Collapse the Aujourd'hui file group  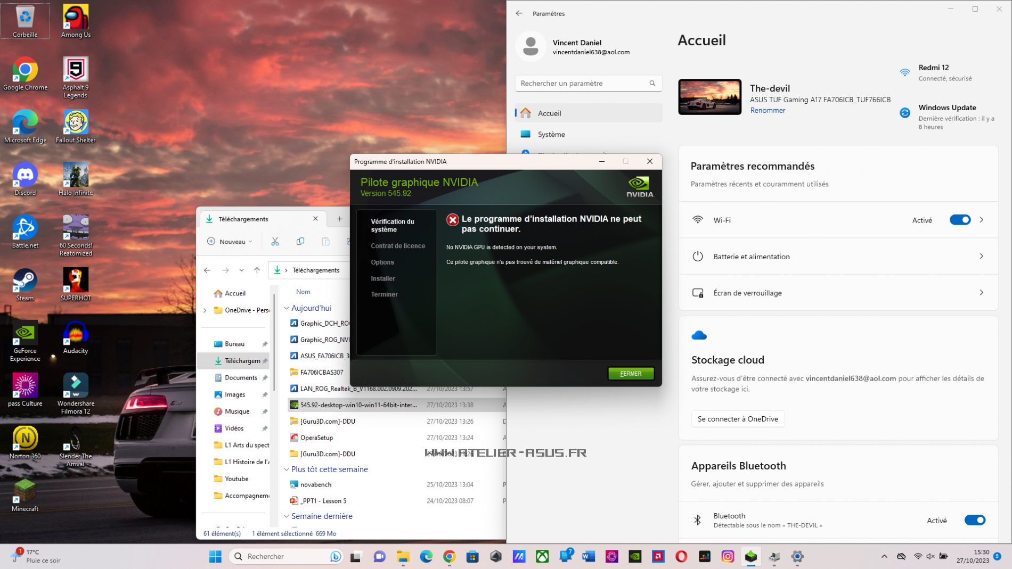(287, 308)
